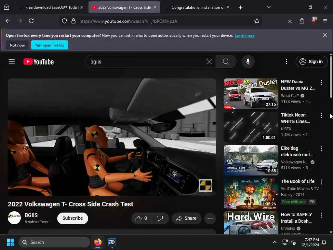Switch to the Congratulations Installation tab
The image size is (333, 250).
click(x=198, y=7)
